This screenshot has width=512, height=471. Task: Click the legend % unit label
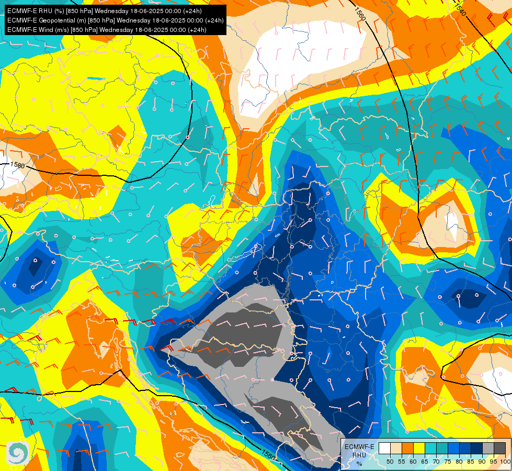click(359, 464)
